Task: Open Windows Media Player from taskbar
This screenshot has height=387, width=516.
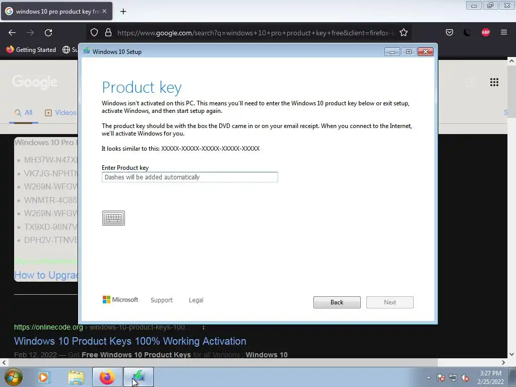Action: [x=43, y=377]
